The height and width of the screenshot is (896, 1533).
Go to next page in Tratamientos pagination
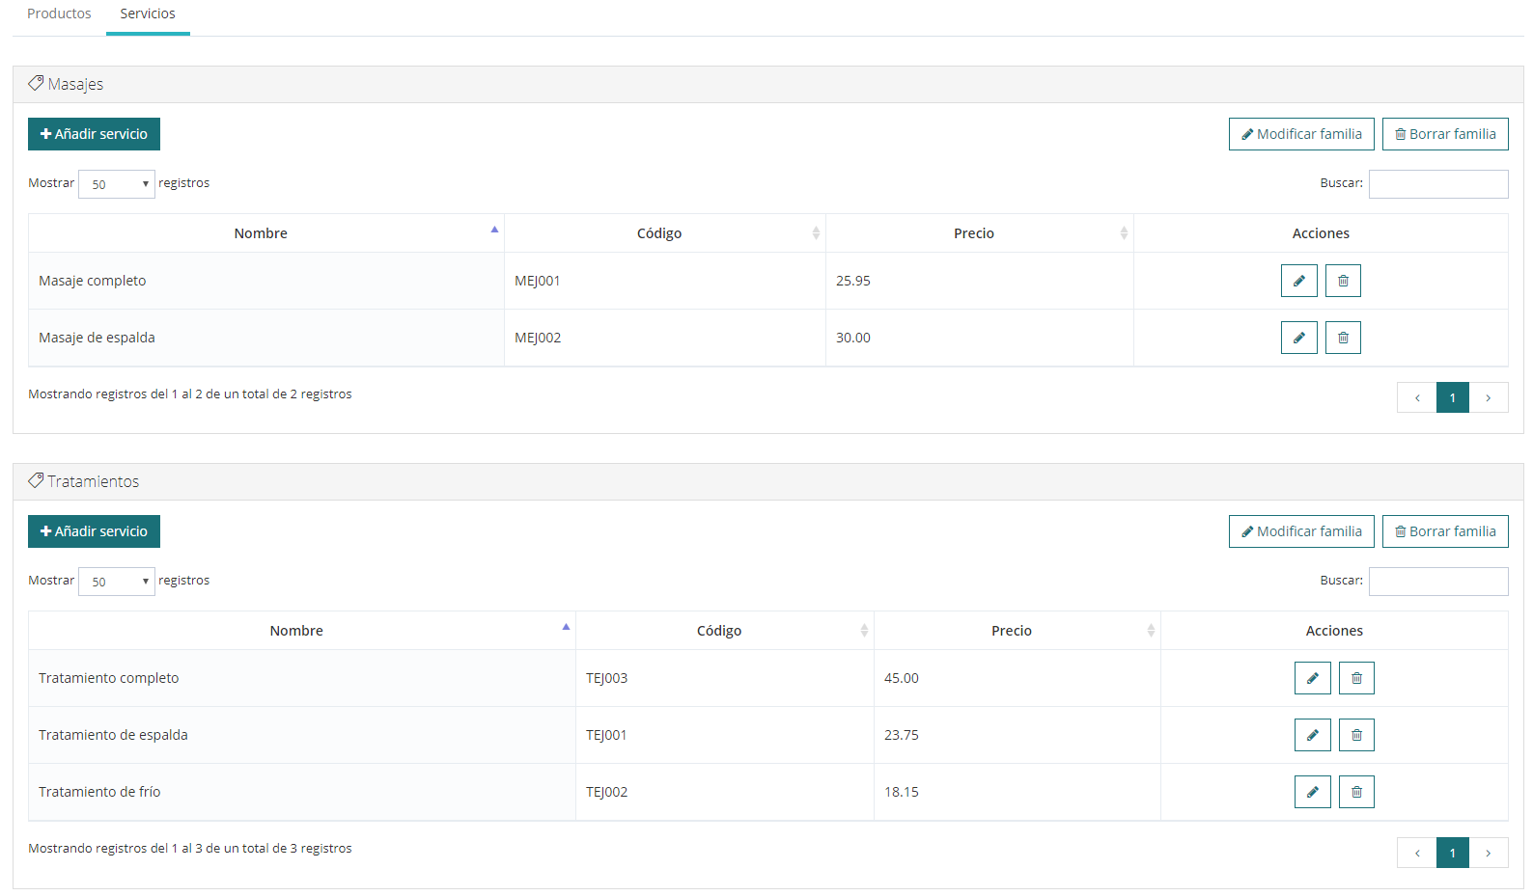tap(1488, 853)
